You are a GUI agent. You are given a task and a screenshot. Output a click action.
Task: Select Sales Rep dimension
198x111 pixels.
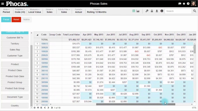[x=15, y=50]
